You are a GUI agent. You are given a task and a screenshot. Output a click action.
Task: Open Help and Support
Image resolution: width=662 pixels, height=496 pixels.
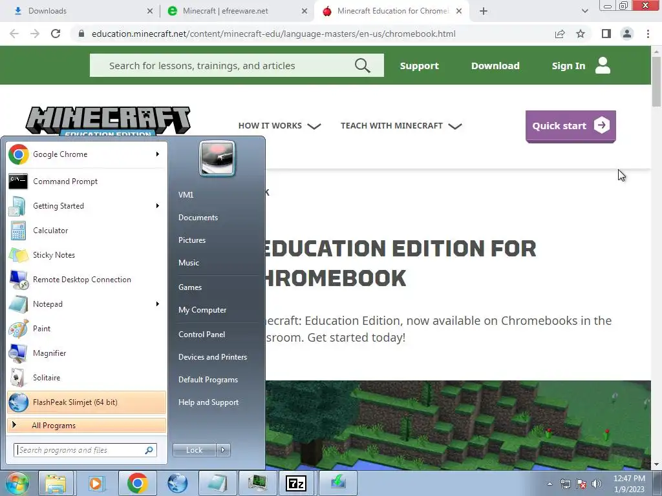[x=209, y=402]
